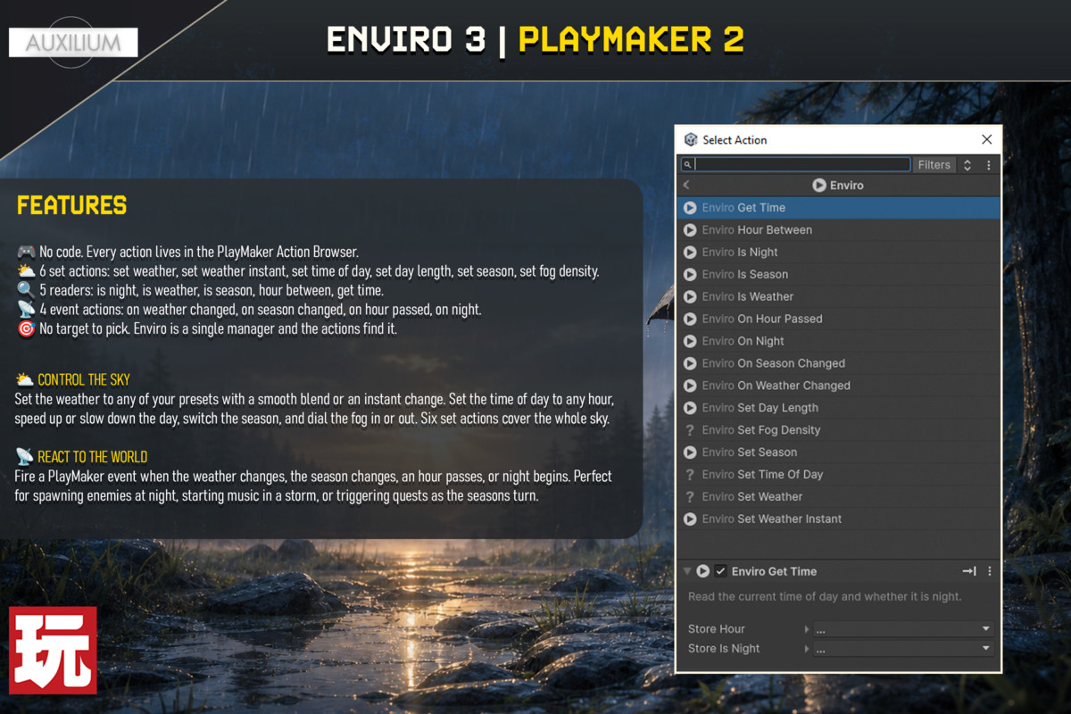
Task: Click the Store Is Night label
Action: [724, 649]
